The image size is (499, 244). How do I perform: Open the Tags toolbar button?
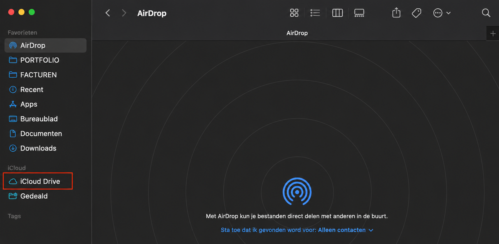(416, 13)
